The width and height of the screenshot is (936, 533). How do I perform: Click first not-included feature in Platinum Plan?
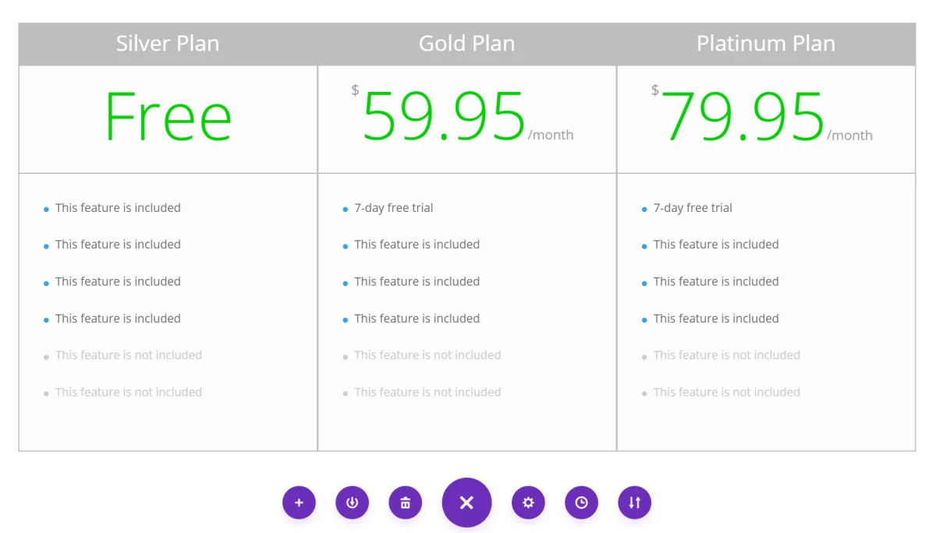(x=727, y=355)
